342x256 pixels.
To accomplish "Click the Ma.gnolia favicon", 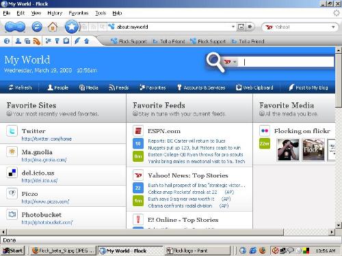I will coord(12,152).
